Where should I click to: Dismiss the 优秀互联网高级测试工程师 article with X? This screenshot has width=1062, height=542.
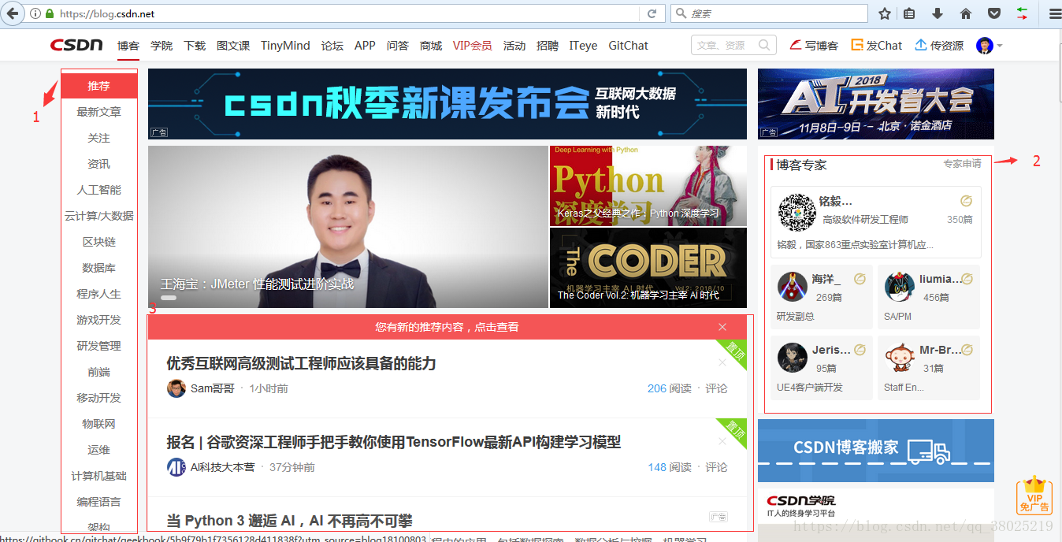tap(722, 362)
